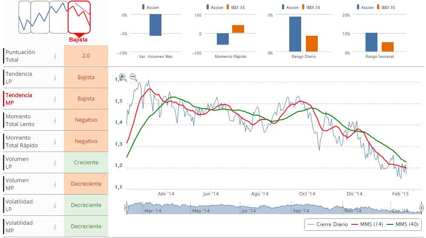Click Decreciente value for Volatilidad LP
This screenshot has width=426, height=238.
tap(86, 205)
